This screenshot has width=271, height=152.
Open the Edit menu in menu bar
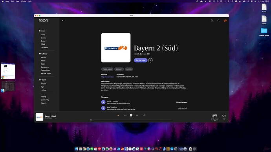[x=13, y=1]
